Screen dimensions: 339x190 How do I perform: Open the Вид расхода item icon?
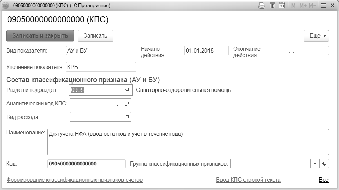(127, 117)
